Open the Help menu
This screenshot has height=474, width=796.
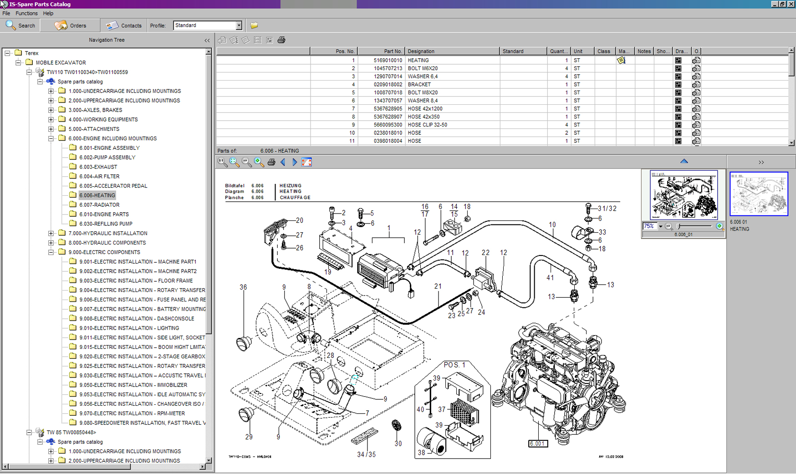pyautogui.click(x=48, y=14)
